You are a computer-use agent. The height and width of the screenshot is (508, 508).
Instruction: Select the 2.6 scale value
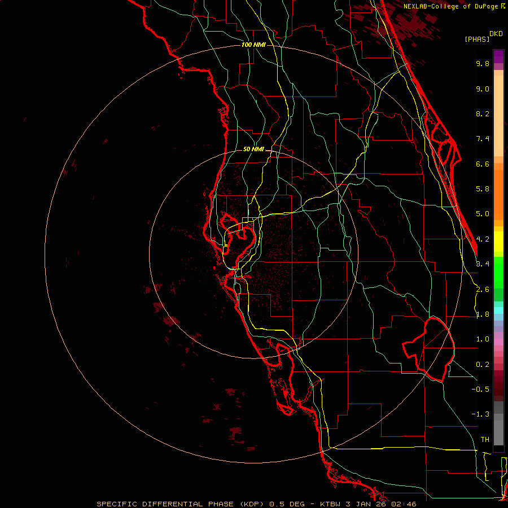483,290
